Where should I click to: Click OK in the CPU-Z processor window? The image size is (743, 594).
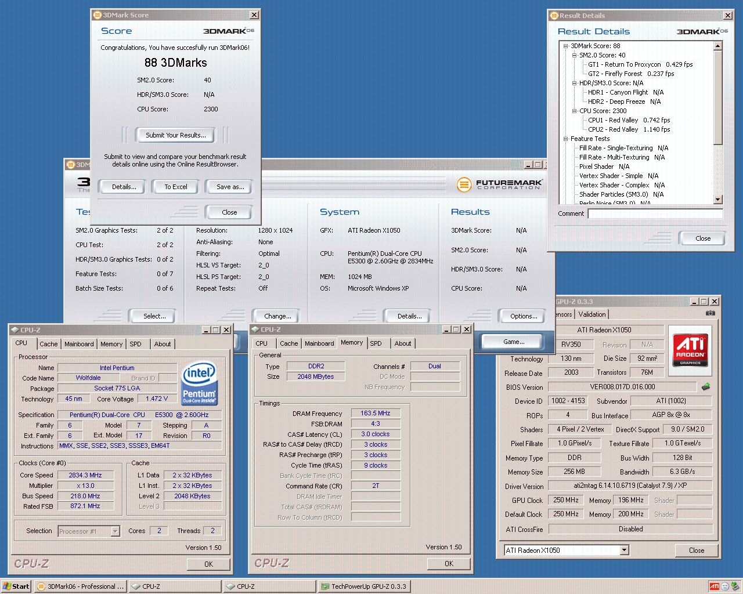(x=208, y=564)
